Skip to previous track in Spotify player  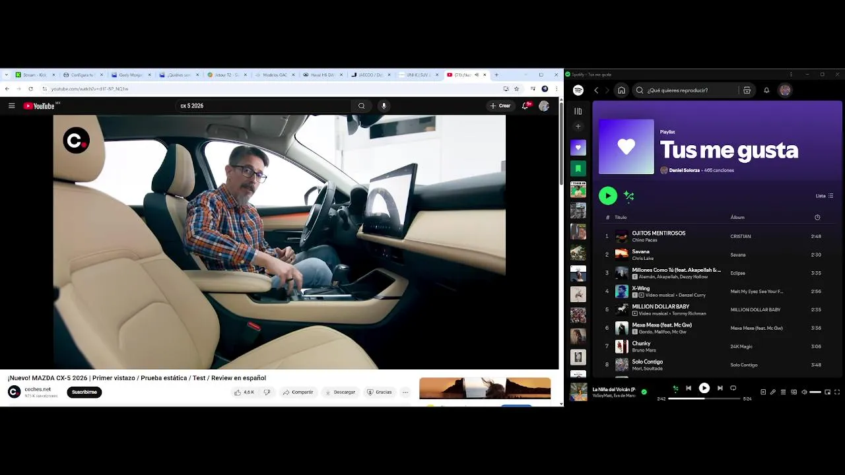(x=689, y=389)
